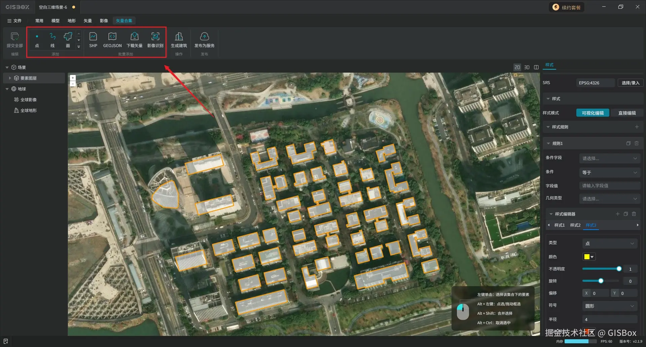This screenshot has height=347, width=646.
Task: Move to next style tabs with right arrow
Action: coord(637,225)
